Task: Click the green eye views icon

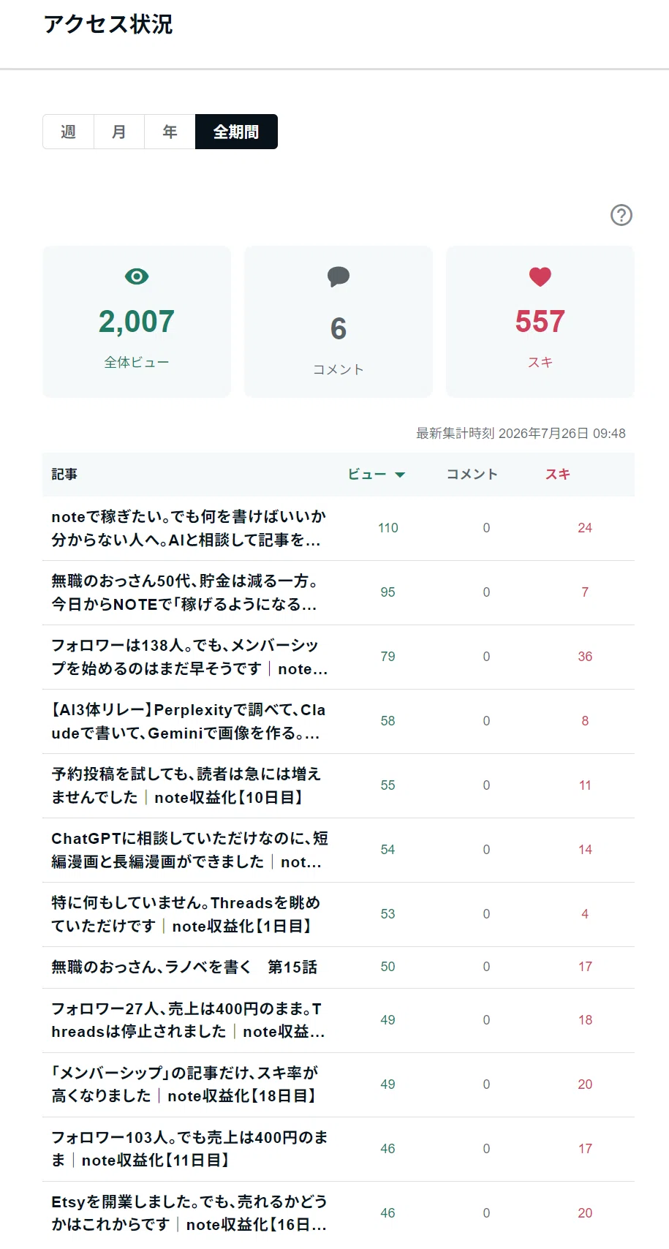Action: [137, 276]
